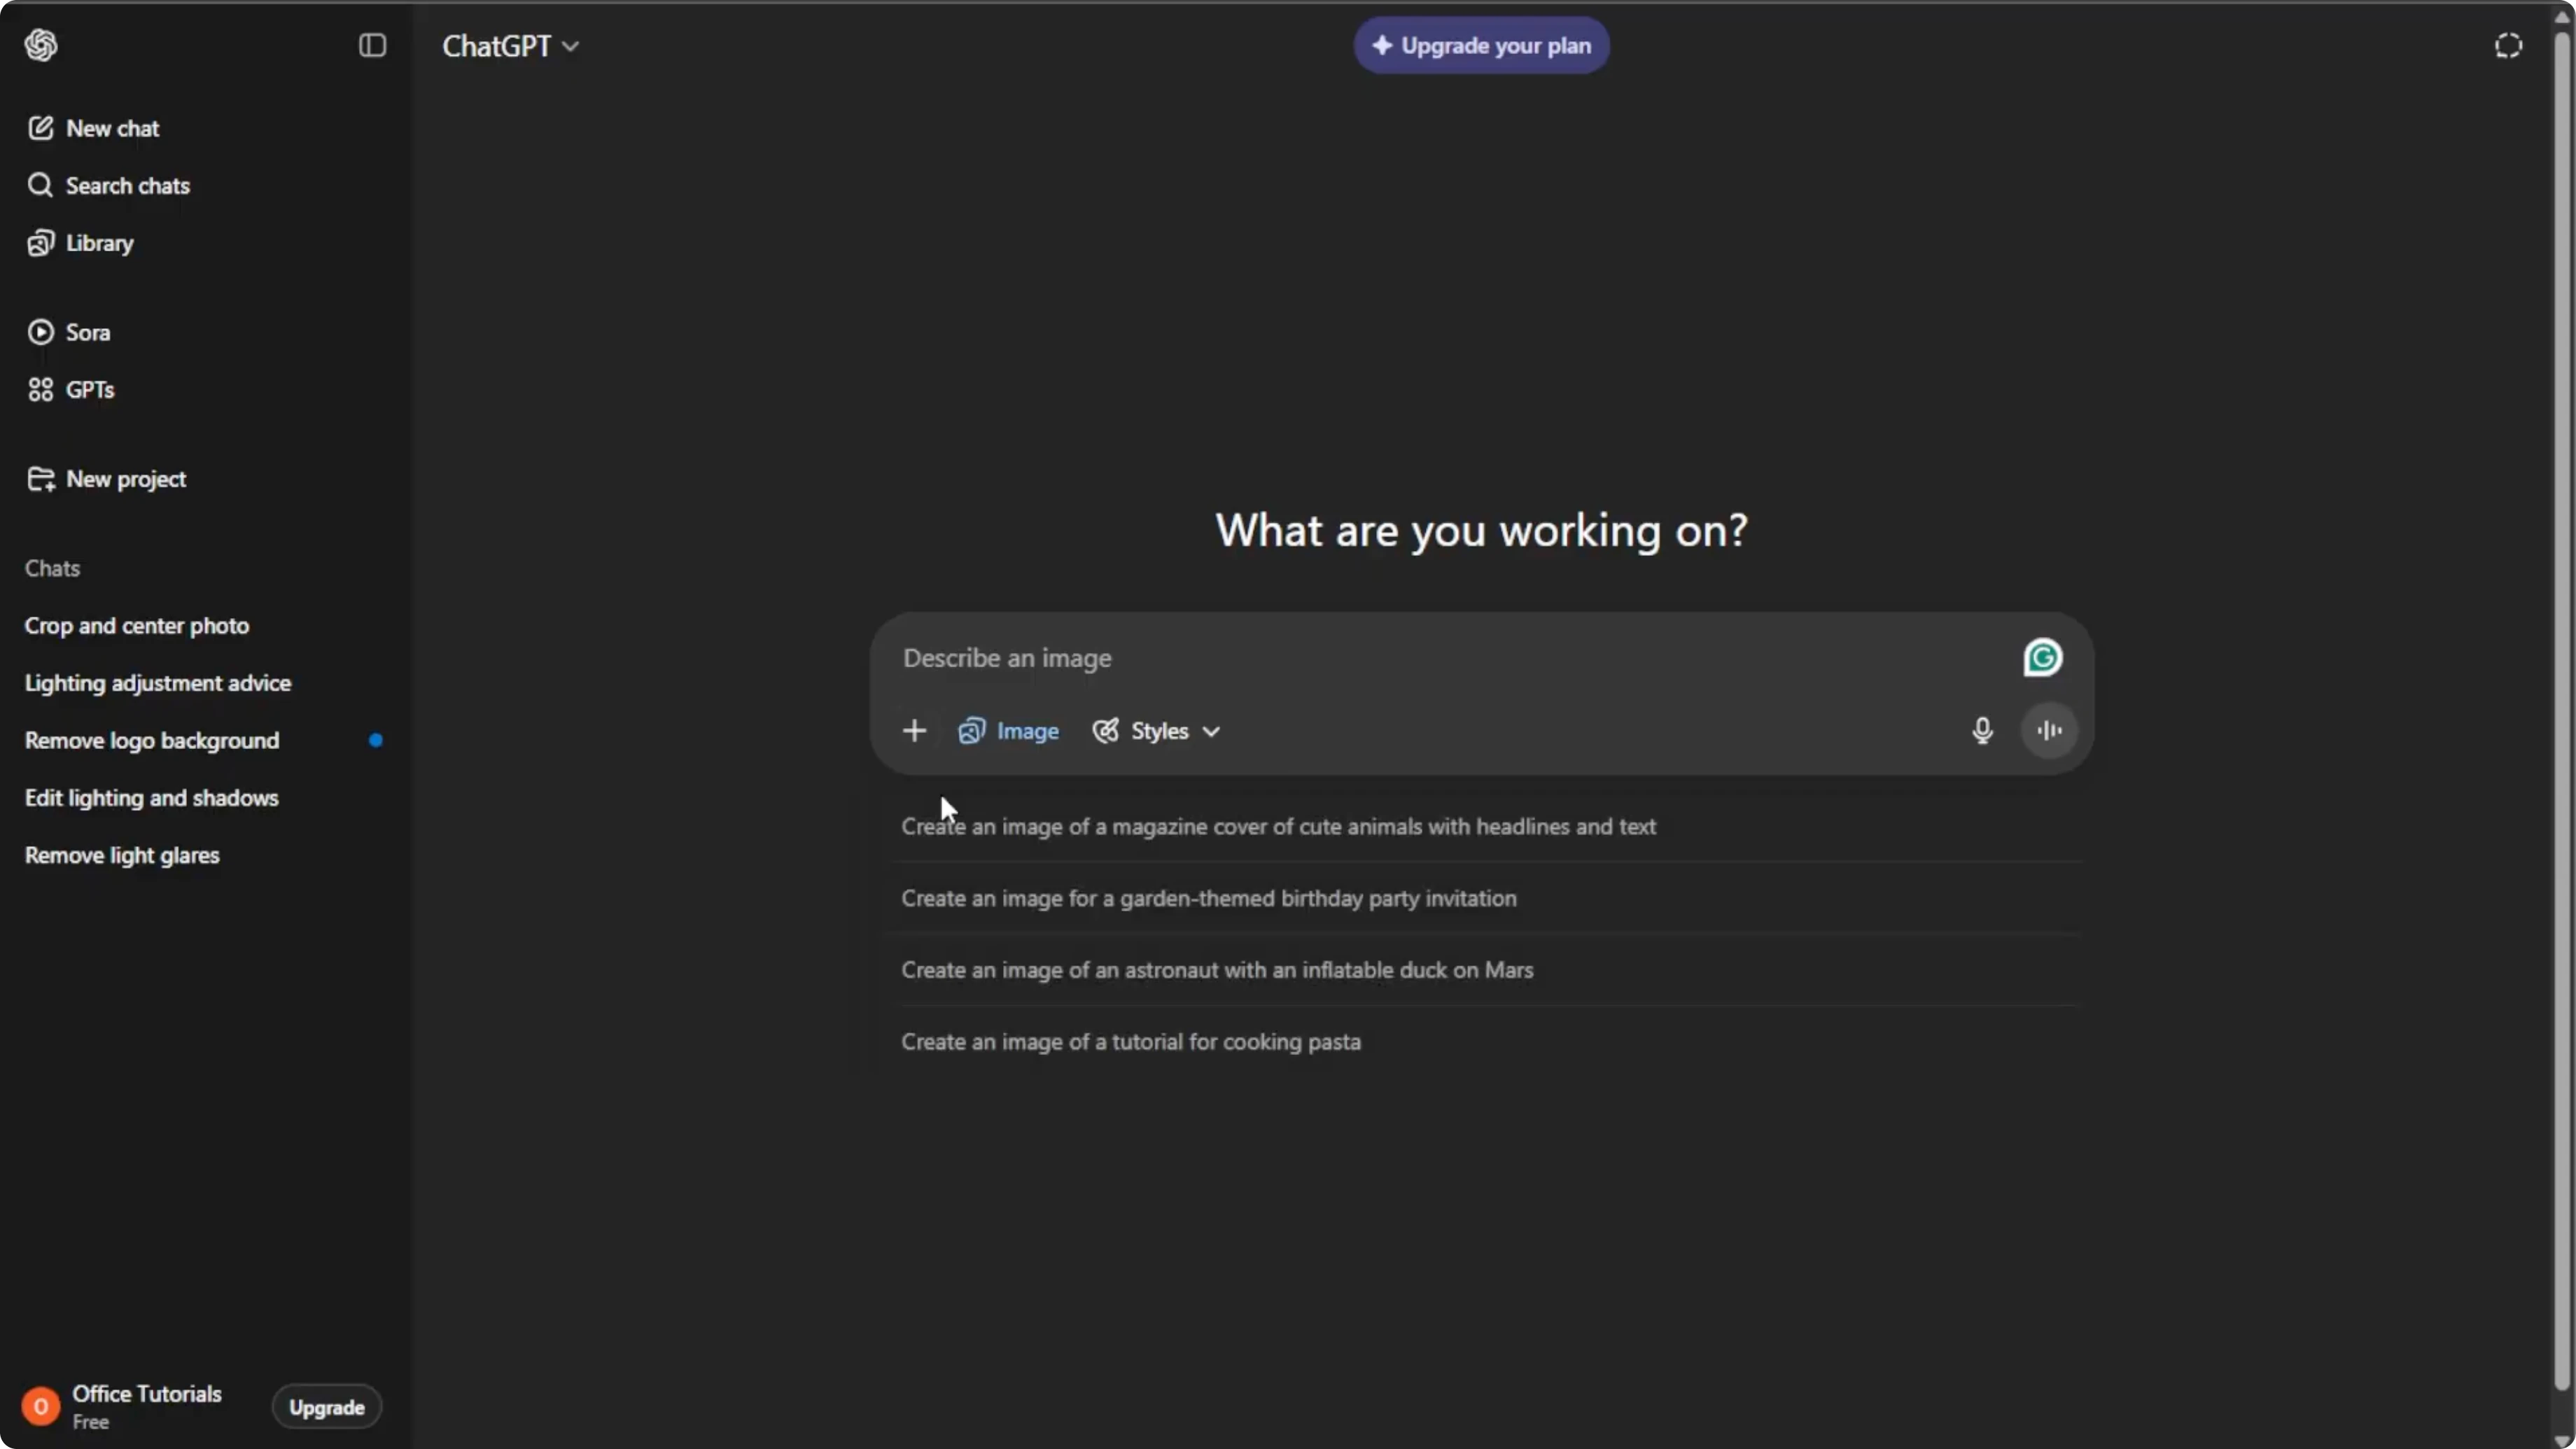2576x1449 pixels.
Task: Click the Free plan label
Action: pos(90,1422)
